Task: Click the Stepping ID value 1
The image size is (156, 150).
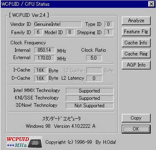Action: pyautogui.click(x=109, y=32)
